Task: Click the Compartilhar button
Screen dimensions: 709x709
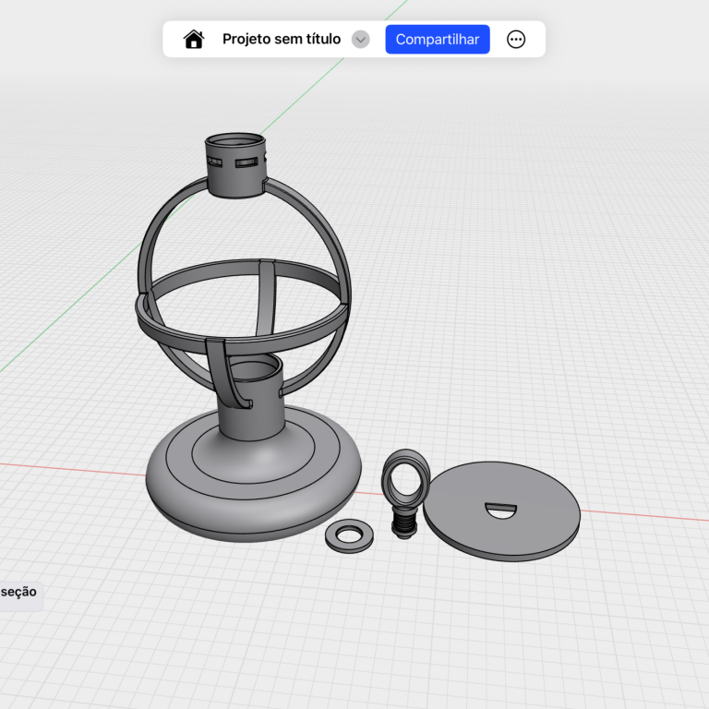Action: pos(437,39)
